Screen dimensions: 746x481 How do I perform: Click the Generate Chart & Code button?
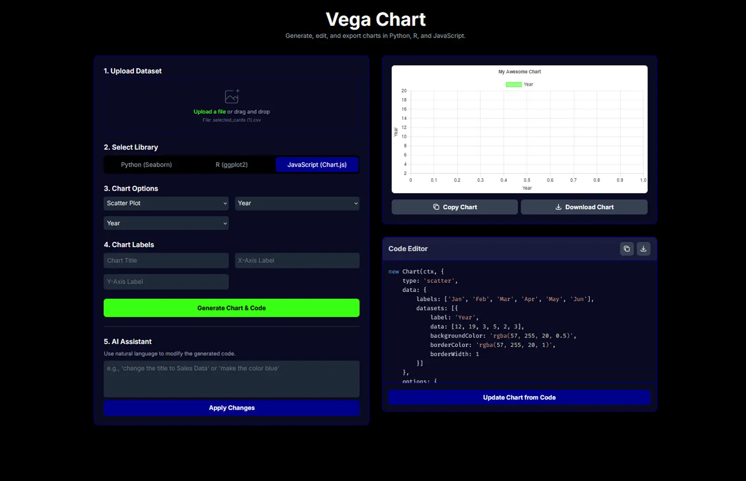[x=231, y=308]
